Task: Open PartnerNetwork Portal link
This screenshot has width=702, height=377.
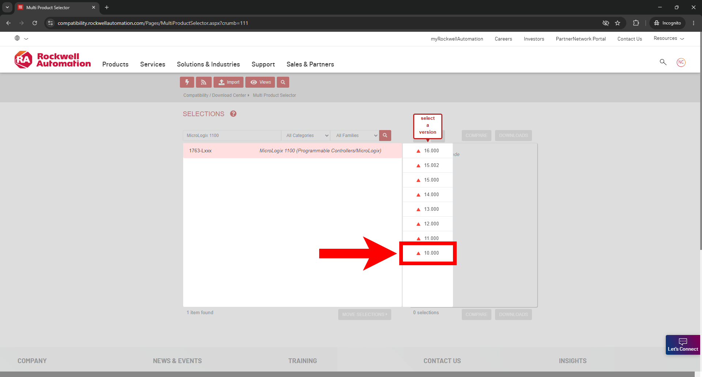Action: [x=581, y=39]
